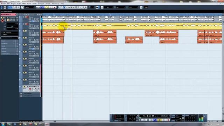224x126 pixels.
Task: Open the Devices menu
Action: pos(48,4)
